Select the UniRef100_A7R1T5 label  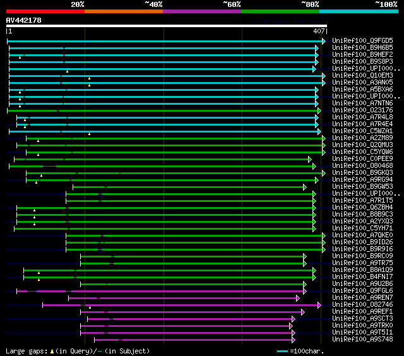362,201
